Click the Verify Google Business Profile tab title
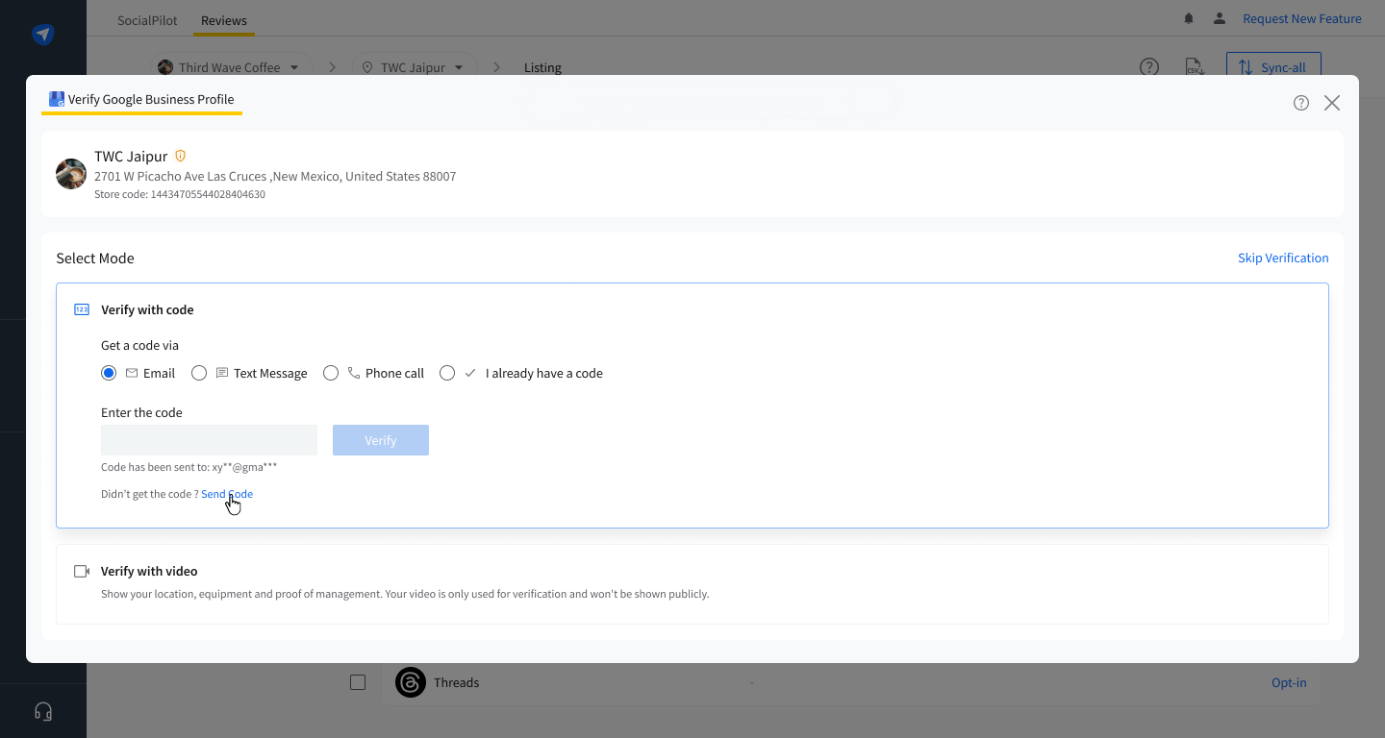Screen dimensions: 1385x738 (151, 99)
